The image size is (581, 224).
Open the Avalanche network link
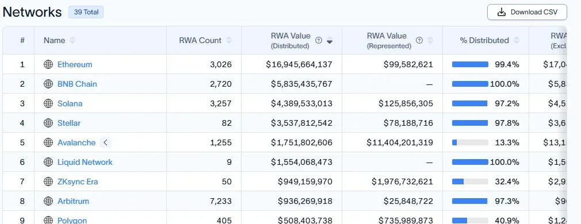77,142
